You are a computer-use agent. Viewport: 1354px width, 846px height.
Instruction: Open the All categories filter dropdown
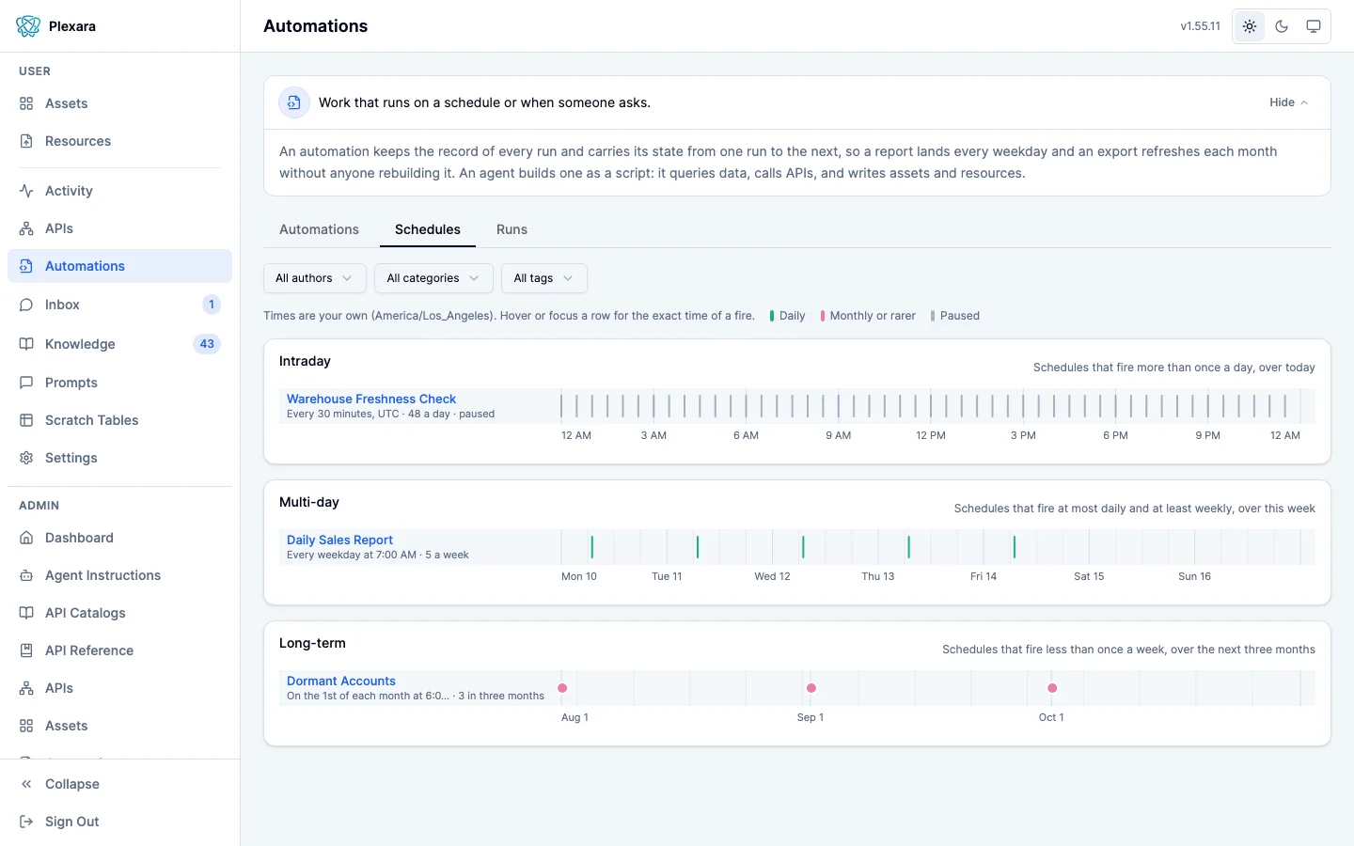coord(433,278)
